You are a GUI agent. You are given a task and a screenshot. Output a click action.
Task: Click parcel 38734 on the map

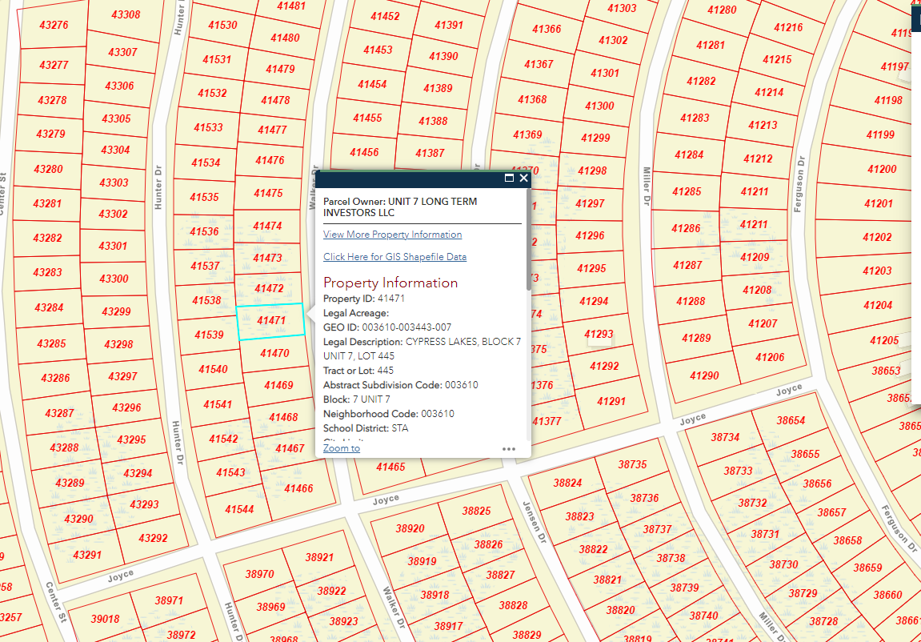[x=725, y=438]
